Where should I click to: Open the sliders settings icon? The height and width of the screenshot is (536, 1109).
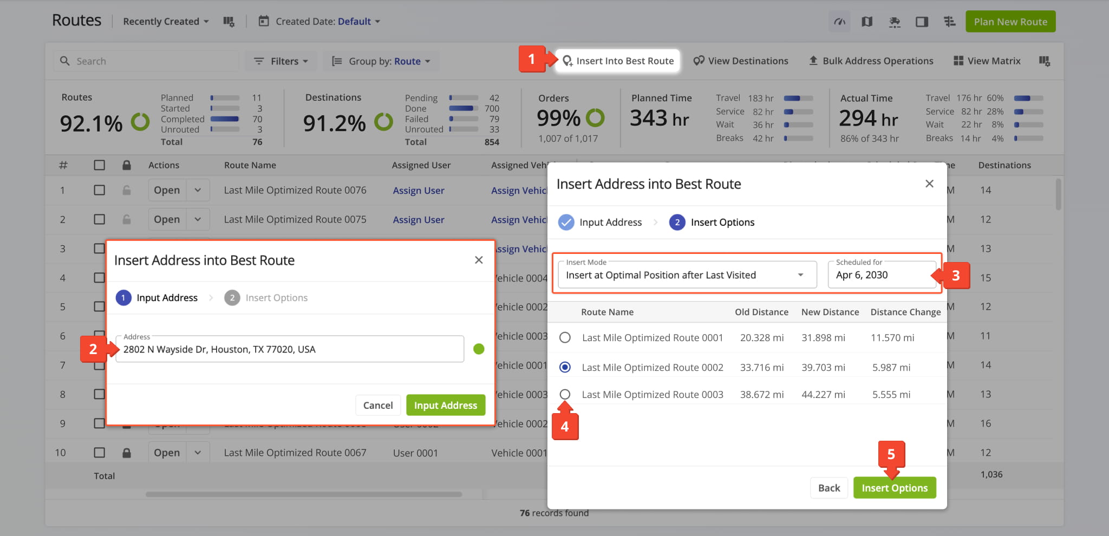tap(949, 22)
